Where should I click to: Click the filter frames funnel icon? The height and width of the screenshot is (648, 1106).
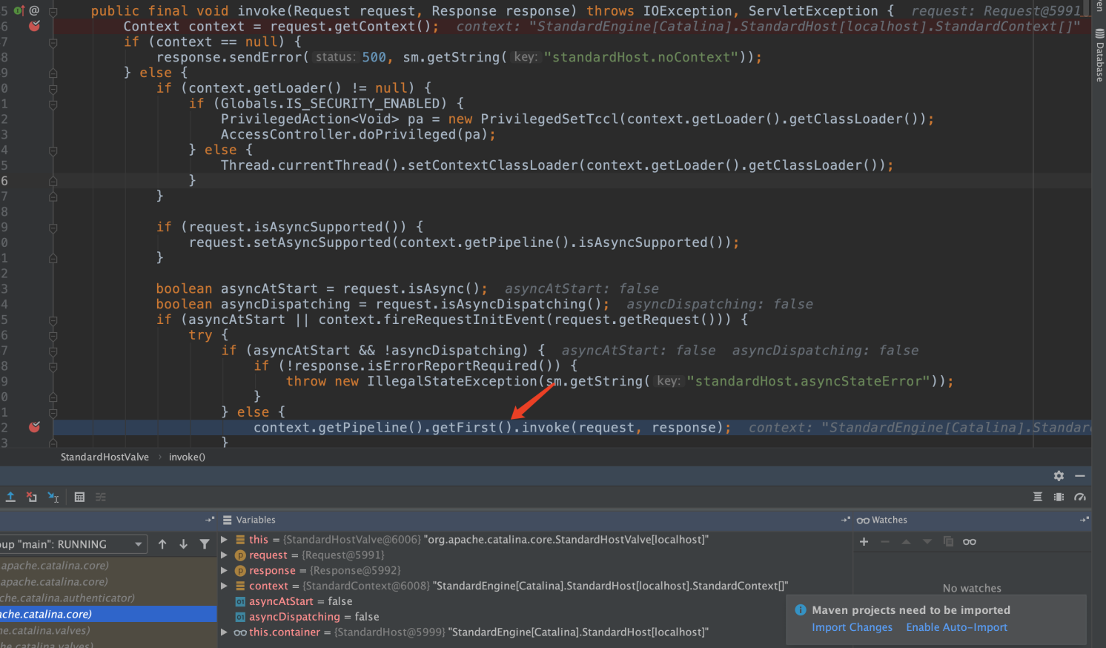point(205,544)
